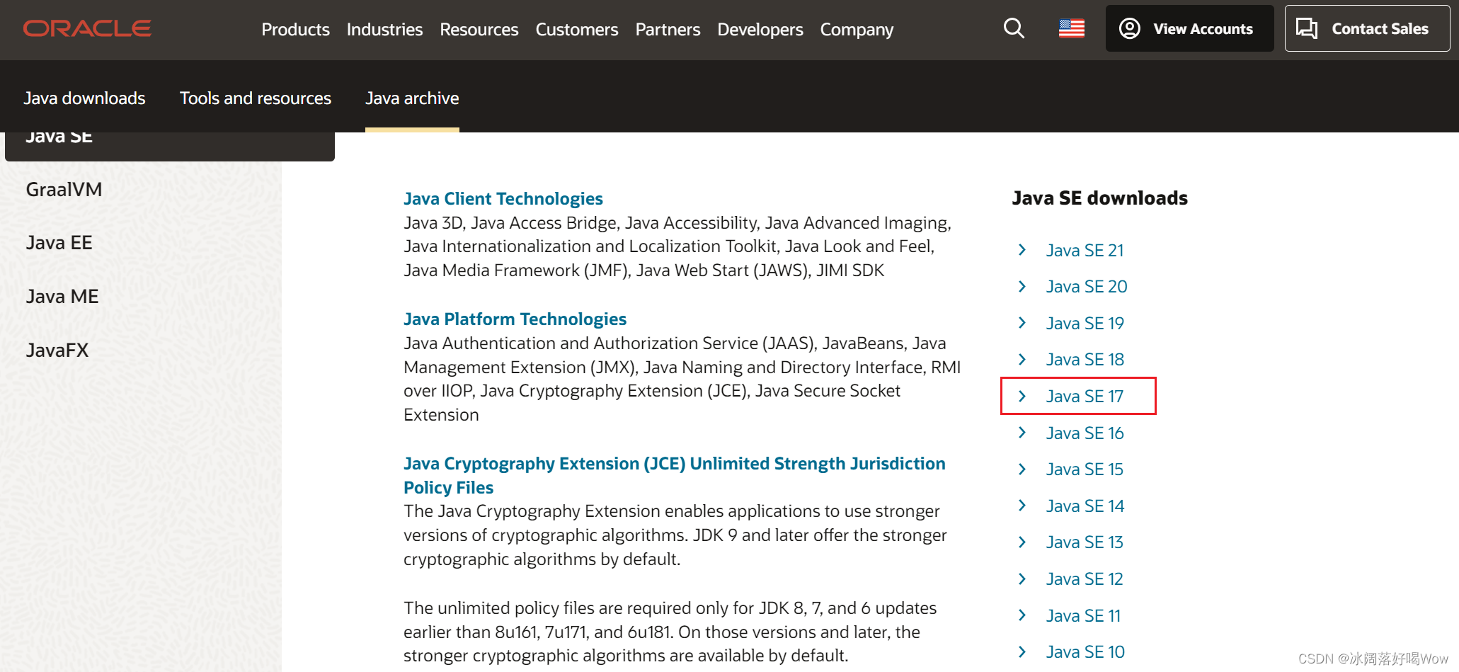
Task: Open the Java SE 11 link
Action: coord(1083,616)
